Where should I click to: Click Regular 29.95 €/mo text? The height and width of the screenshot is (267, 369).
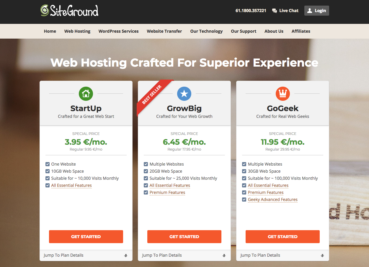(283, 149)
